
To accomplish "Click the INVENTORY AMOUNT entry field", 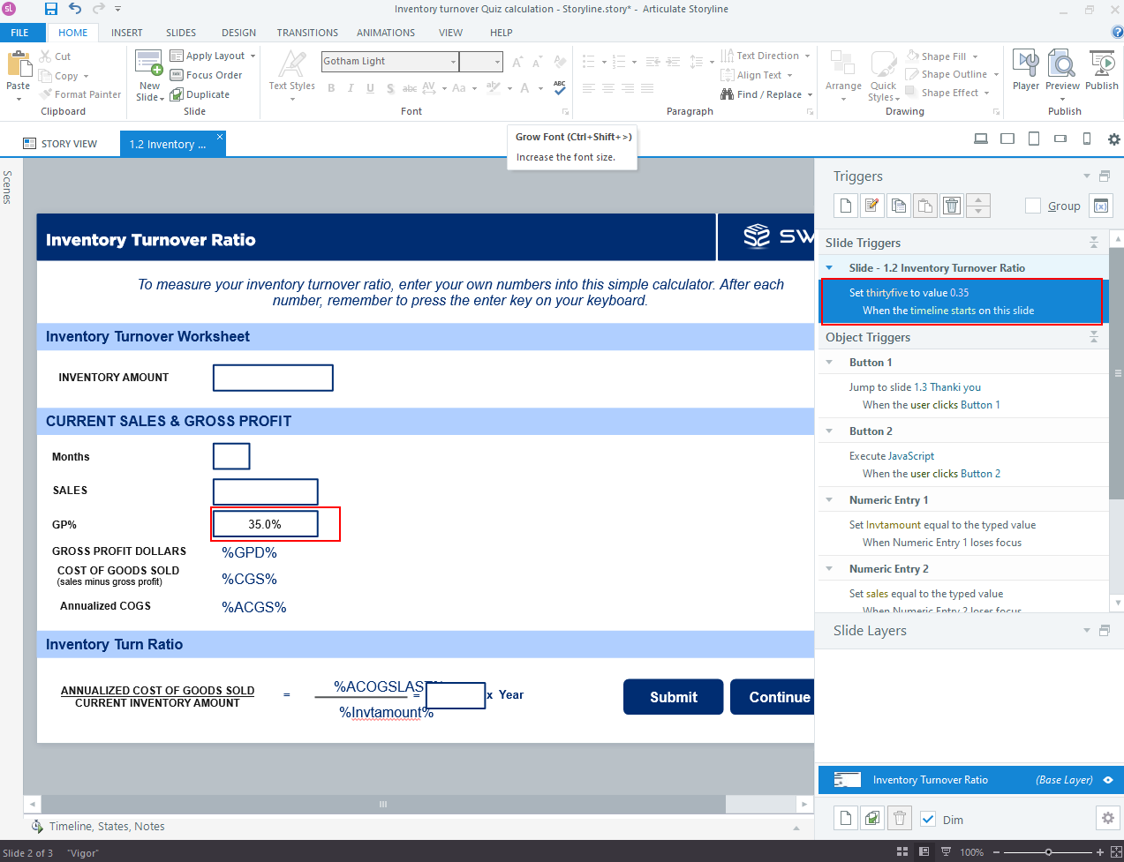I will (273, 378).
